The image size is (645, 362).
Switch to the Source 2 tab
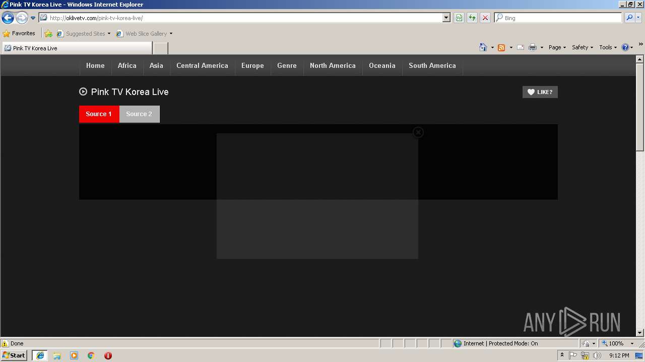[x=139, y=114]
